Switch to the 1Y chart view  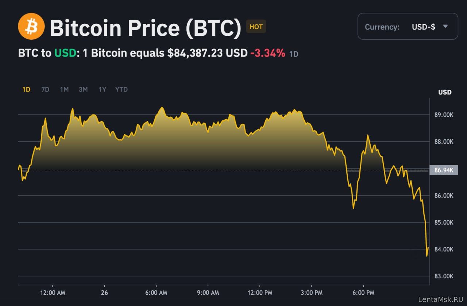click(x=103, y=89)
